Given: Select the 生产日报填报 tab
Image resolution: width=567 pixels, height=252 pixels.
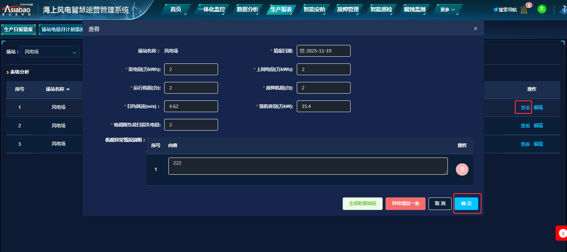Looking at the screenshot, I should click(x=19, y=29).
